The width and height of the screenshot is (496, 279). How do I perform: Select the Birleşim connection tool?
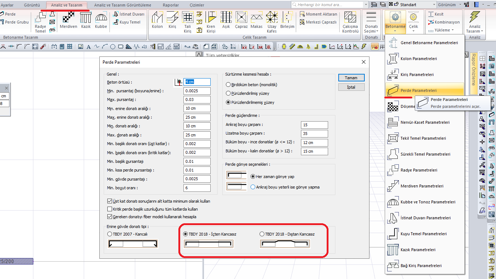click(287, 20)
